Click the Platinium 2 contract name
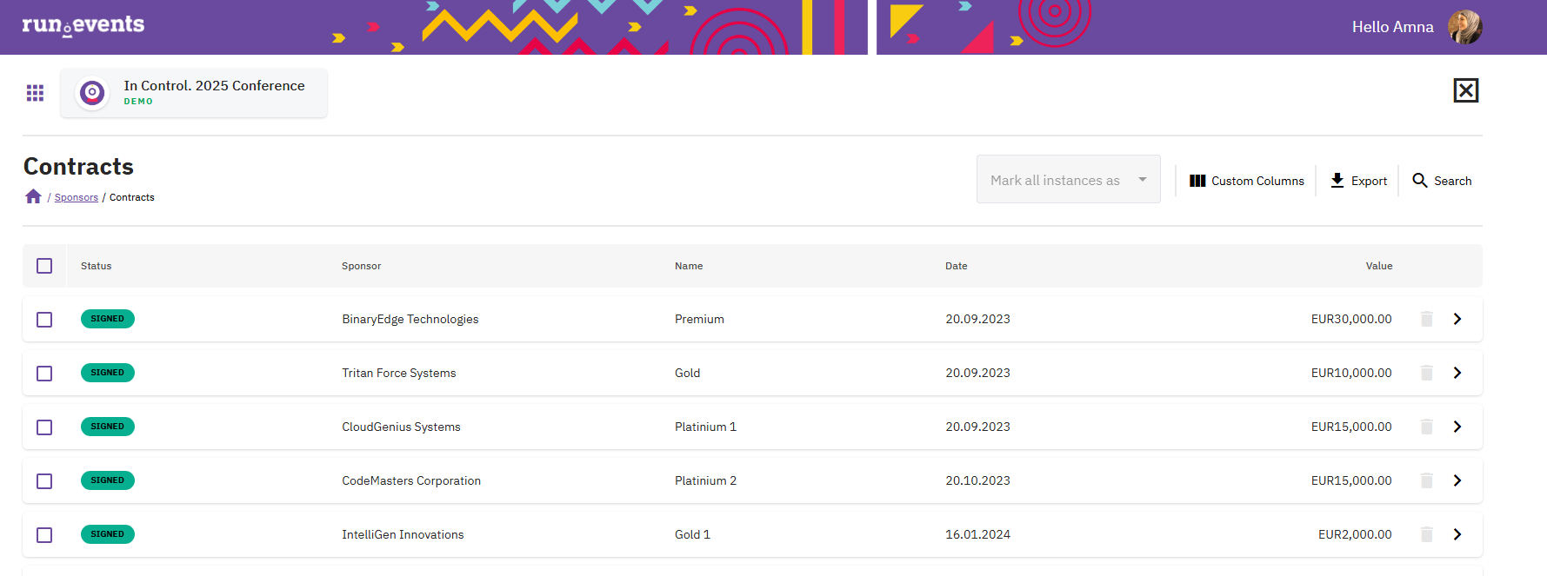The image size is (1547, 576). (x=705, y=480)
